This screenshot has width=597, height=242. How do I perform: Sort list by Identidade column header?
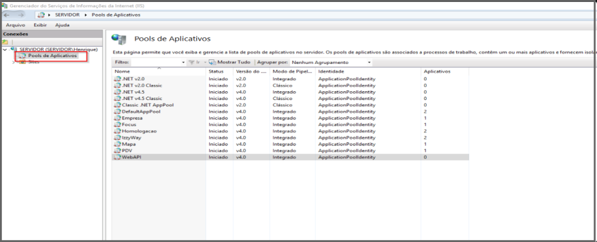click(331, 72)
